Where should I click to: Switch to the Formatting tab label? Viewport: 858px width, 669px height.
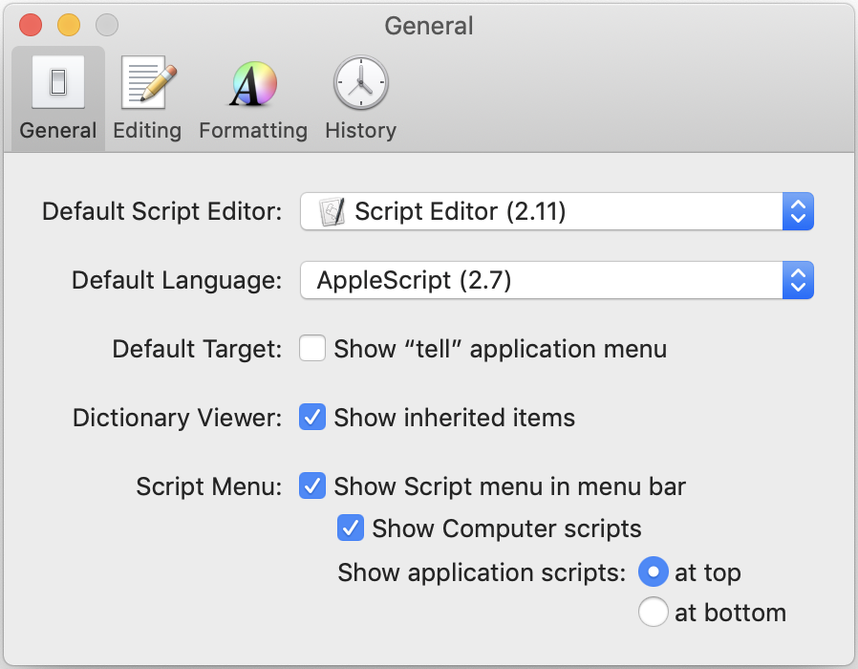click(253, 131)
